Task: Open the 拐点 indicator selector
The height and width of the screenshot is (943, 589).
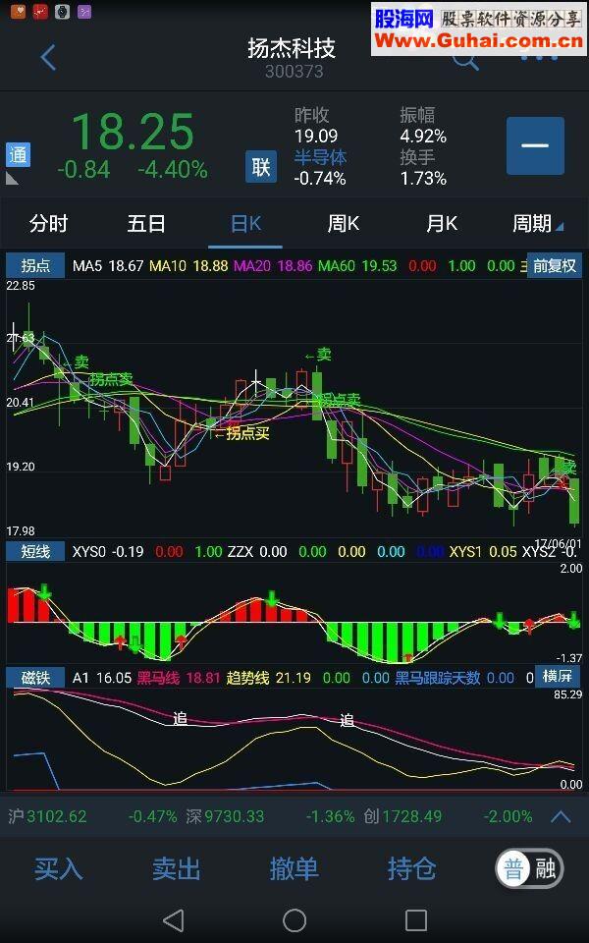Action: coord(35,265)
